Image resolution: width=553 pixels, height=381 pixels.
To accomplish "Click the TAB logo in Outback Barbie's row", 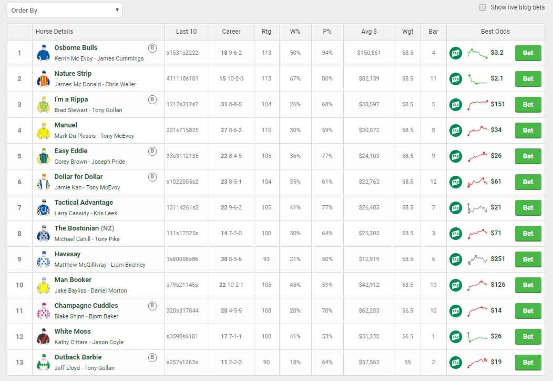I will coord(455,363).
